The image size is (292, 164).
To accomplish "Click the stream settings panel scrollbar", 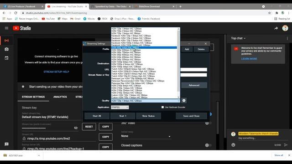I will point(217,117).
